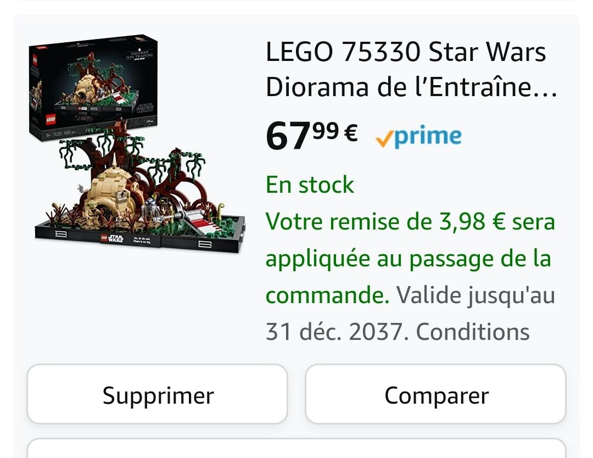Screen dimensions: 593x458
Task: Click the Prime logo badge
Action: [x=418, y=136]
